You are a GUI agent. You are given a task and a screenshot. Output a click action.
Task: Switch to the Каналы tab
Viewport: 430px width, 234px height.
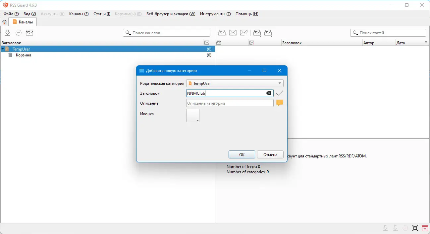pos(23,22)
